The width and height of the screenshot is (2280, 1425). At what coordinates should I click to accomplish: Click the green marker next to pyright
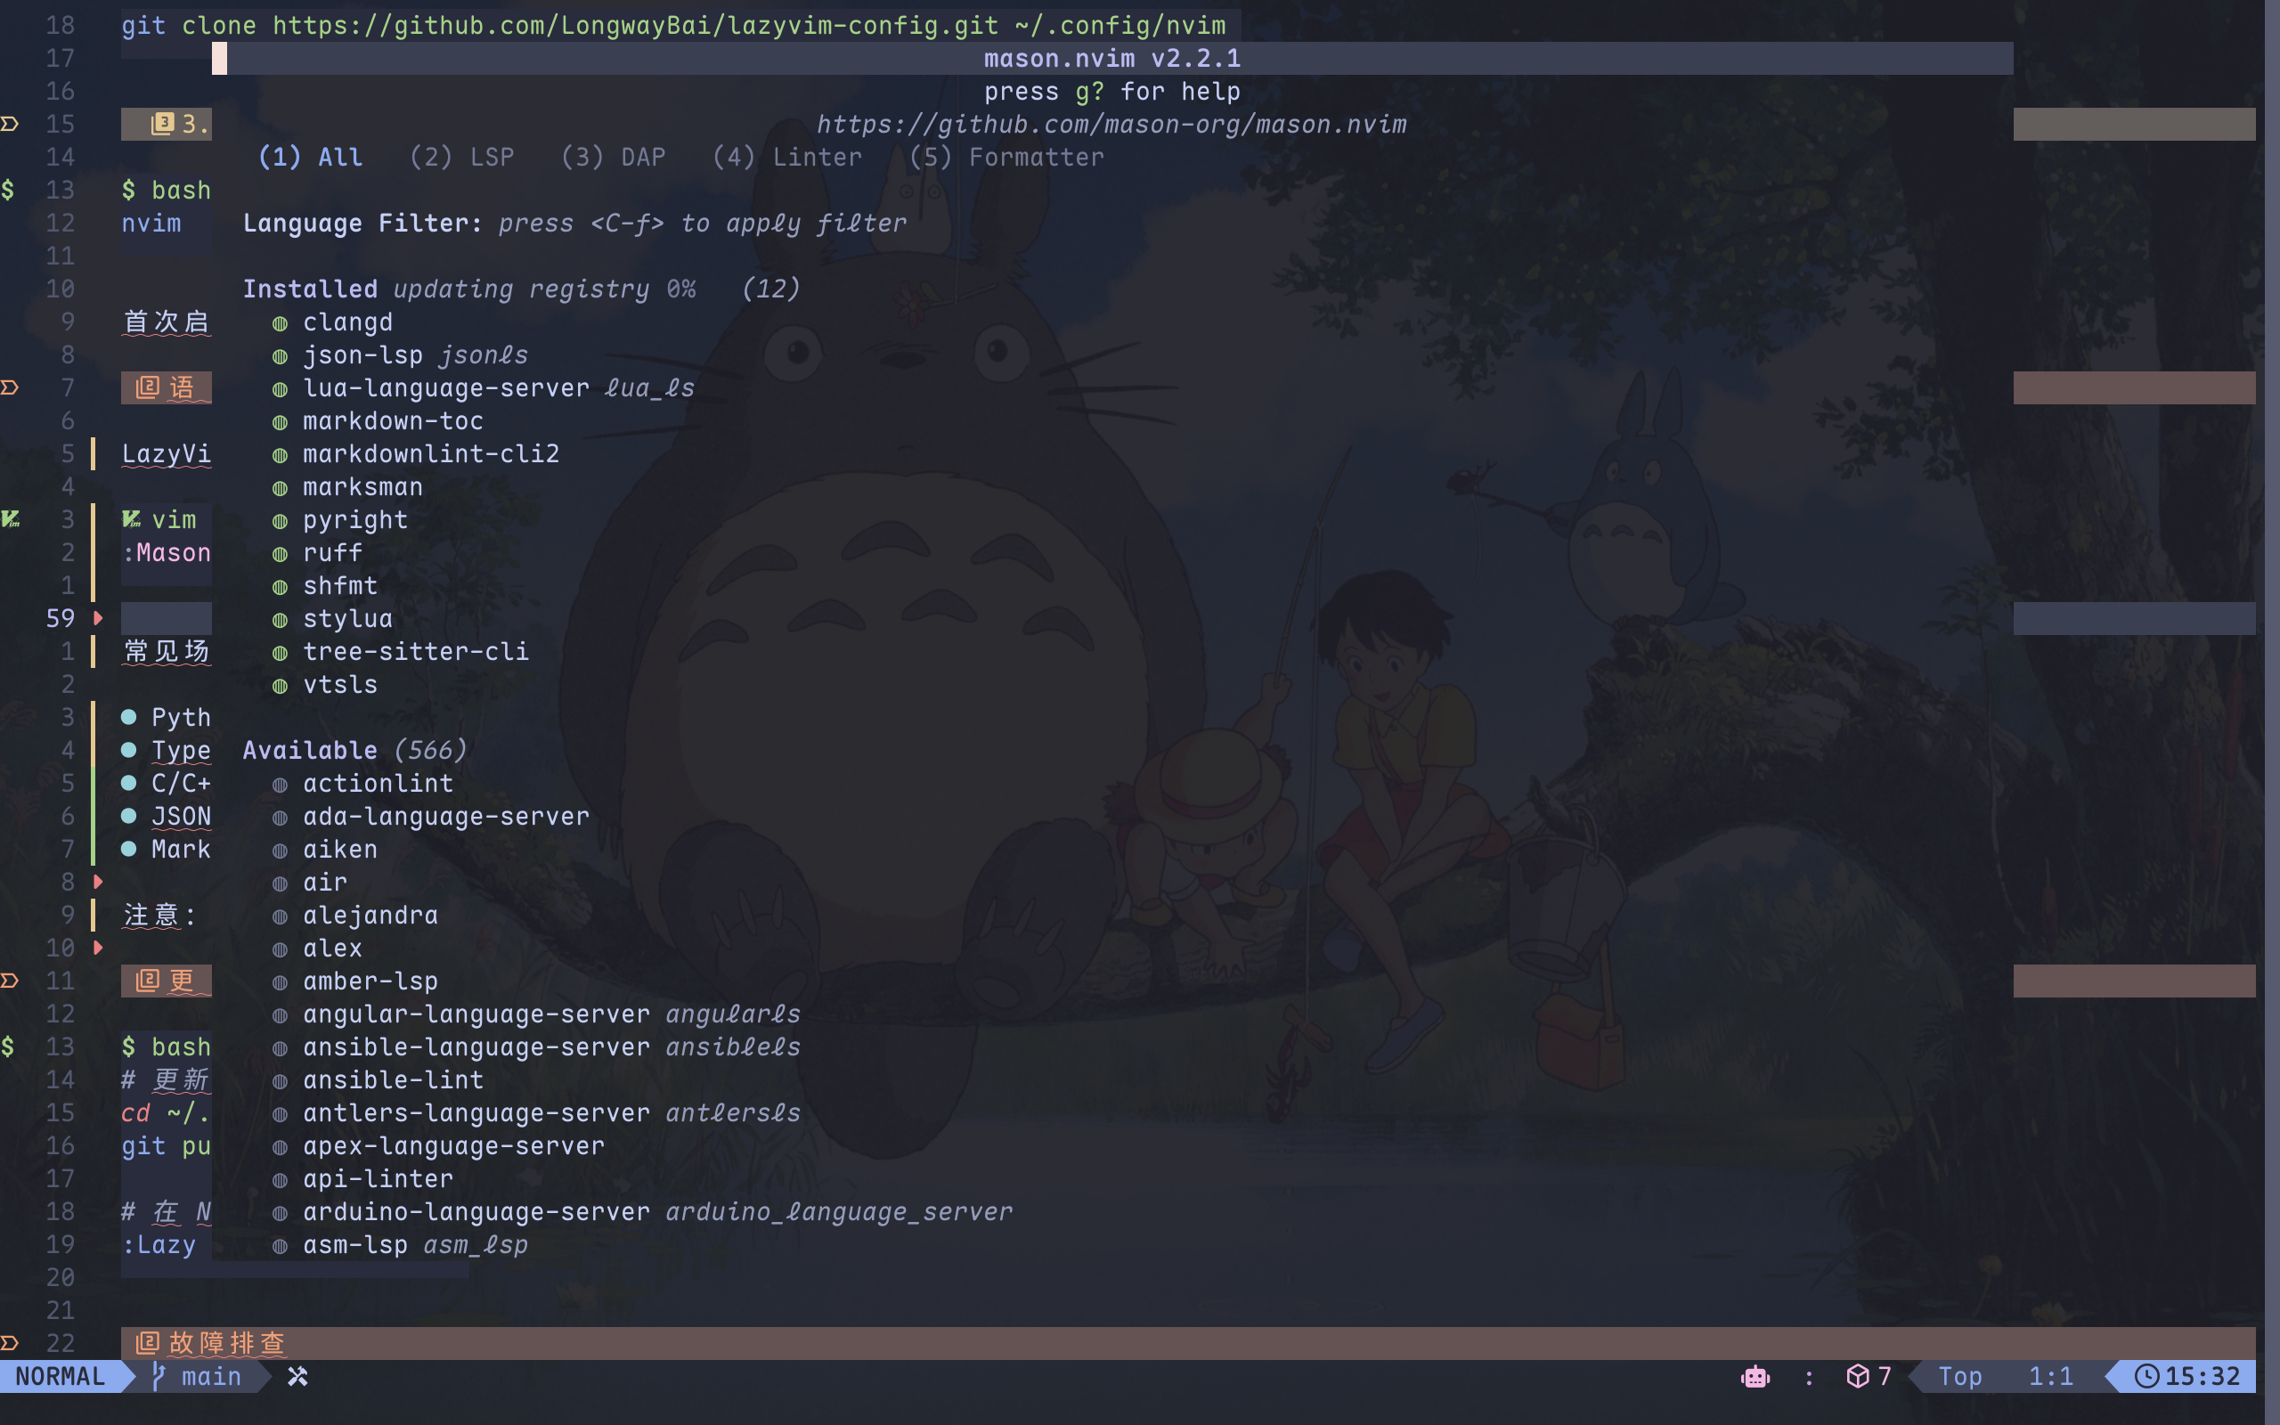(280, 521)
